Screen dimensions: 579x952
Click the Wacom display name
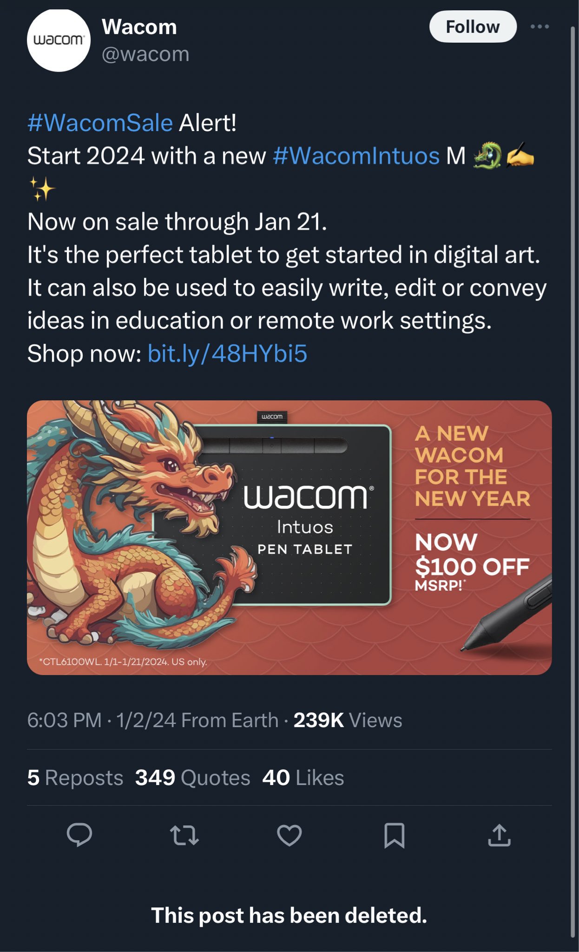tap(139, 26)
